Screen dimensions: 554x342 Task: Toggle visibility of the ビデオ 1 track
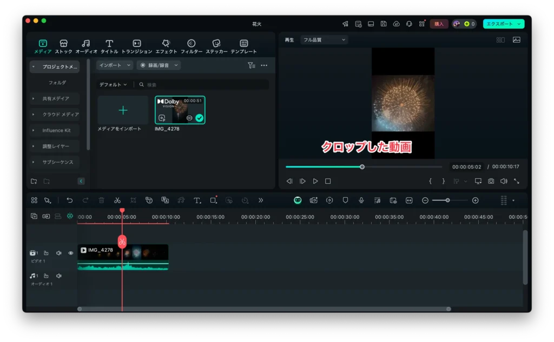(70, 253)
